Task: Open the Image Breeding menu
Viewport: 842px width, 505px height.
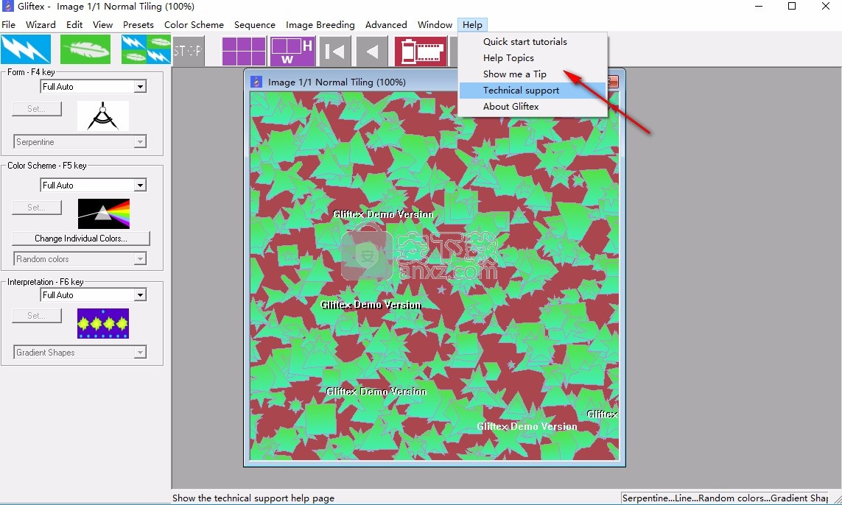Action: coord(320,25)
